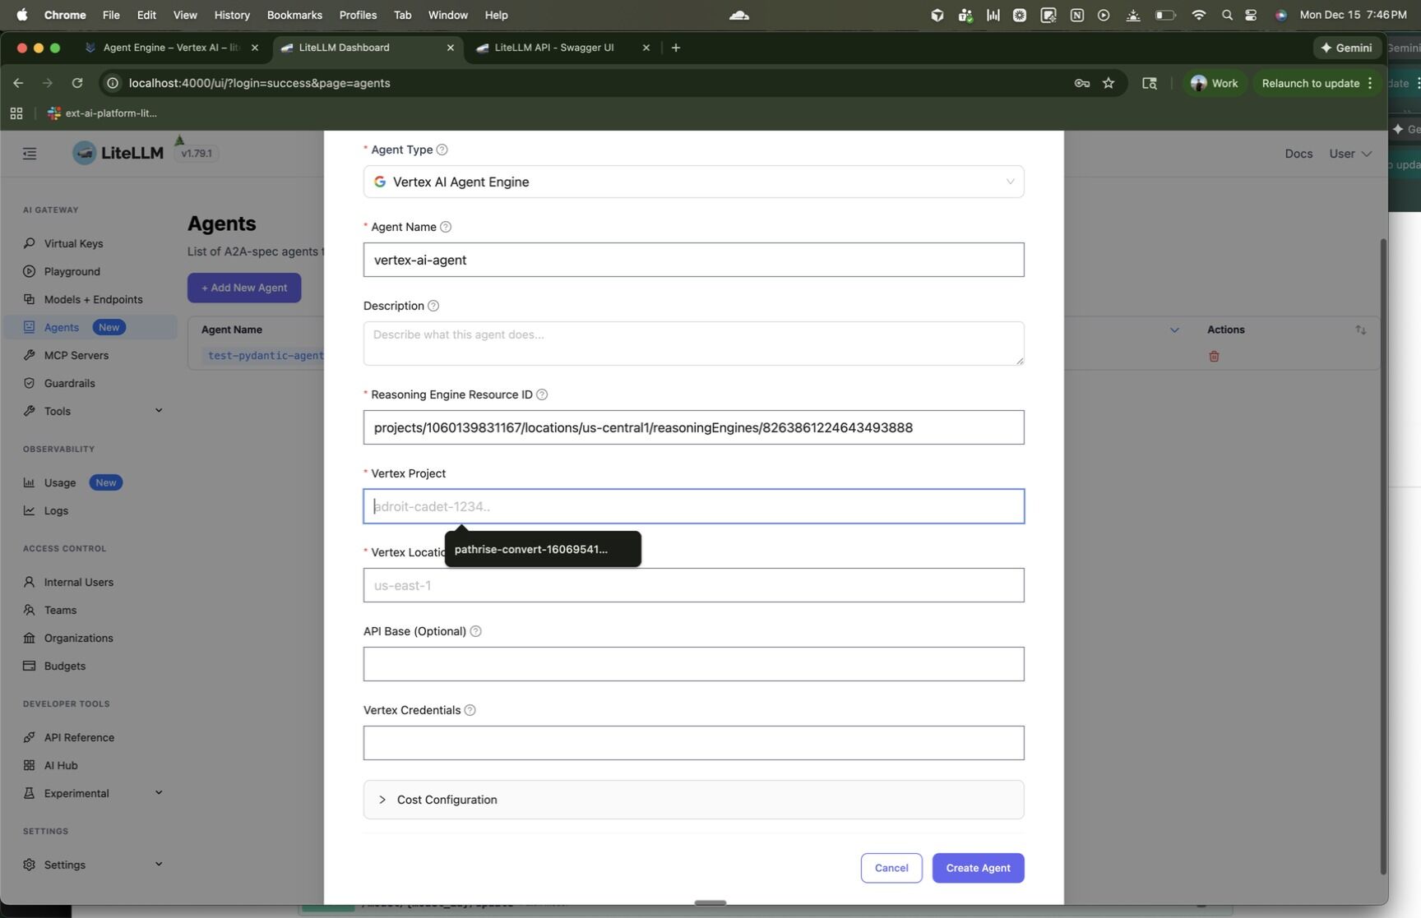
Task: Click the Work profile button
Action: pyautogui.click(x=1214, y=83)
